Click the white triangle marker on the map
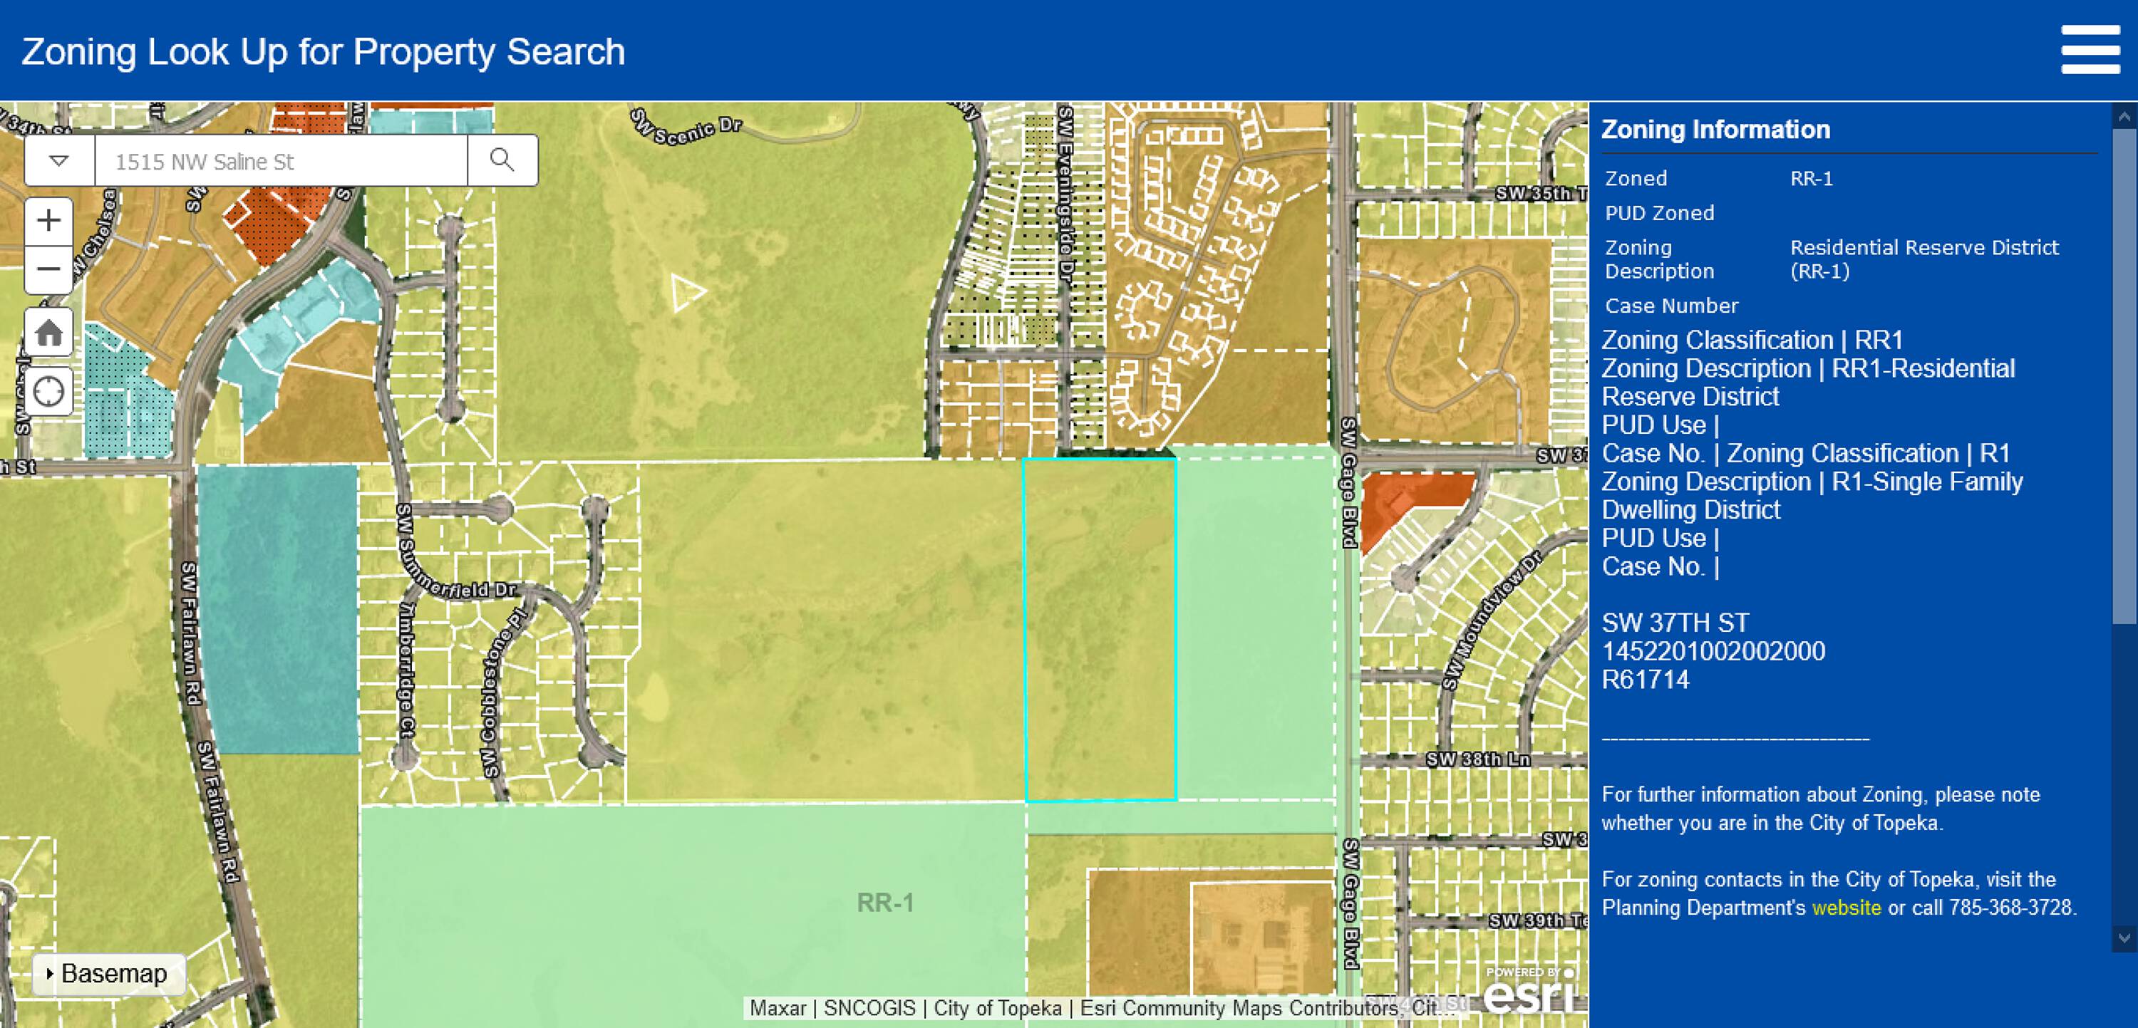 [x=686, y=292]
